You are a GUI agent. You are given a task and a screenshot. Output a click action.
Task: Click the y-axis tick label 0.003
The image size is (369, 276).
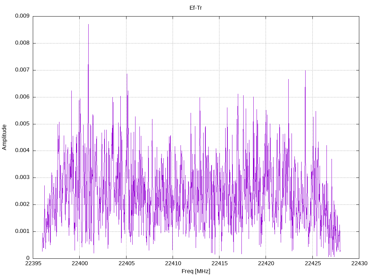tap(22, 178)
